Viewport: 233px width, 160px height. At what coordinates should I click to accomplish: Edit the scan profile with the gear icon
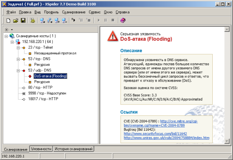tap(33, 20)
